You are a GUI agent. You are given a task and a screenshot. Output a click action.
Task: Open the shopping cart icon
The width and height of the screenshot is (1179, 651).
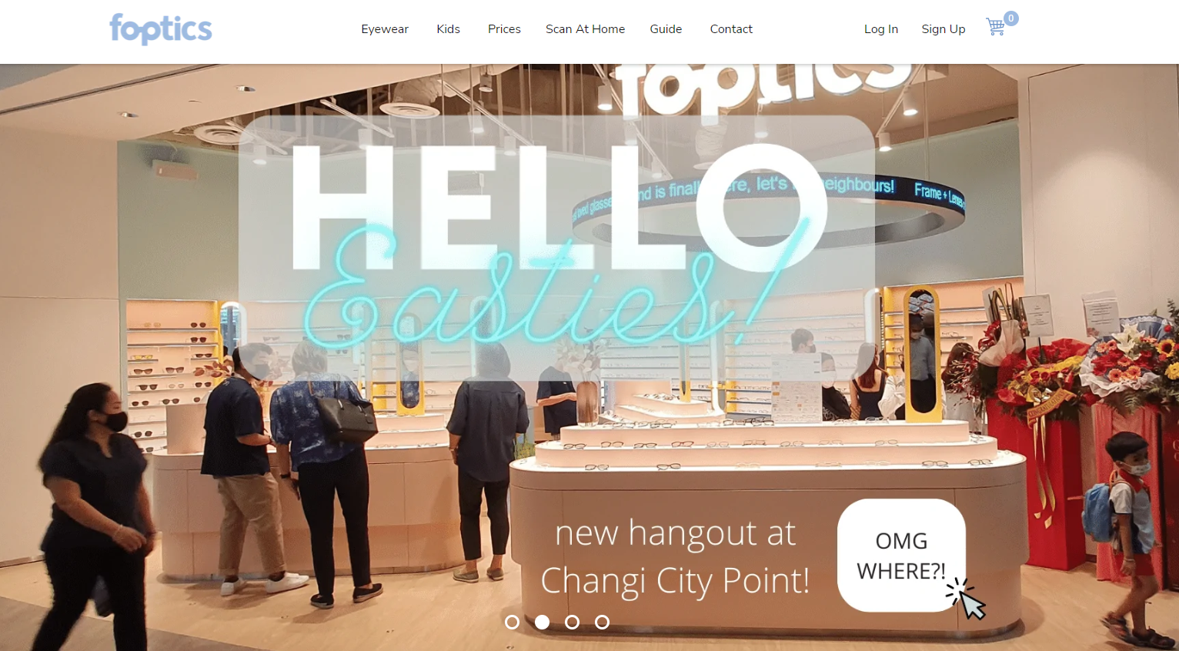click(x=996, y=27)
